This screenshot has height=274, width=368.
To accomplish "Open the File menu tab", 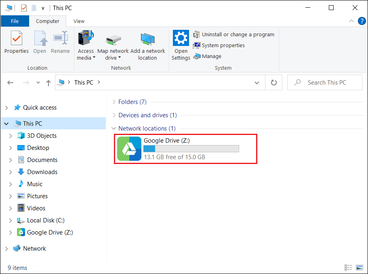I will click(x=15, y=21).
